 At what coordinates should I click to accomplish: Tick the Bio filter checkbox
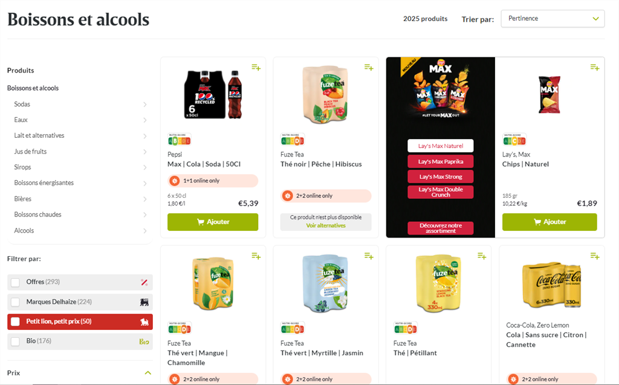15,341
